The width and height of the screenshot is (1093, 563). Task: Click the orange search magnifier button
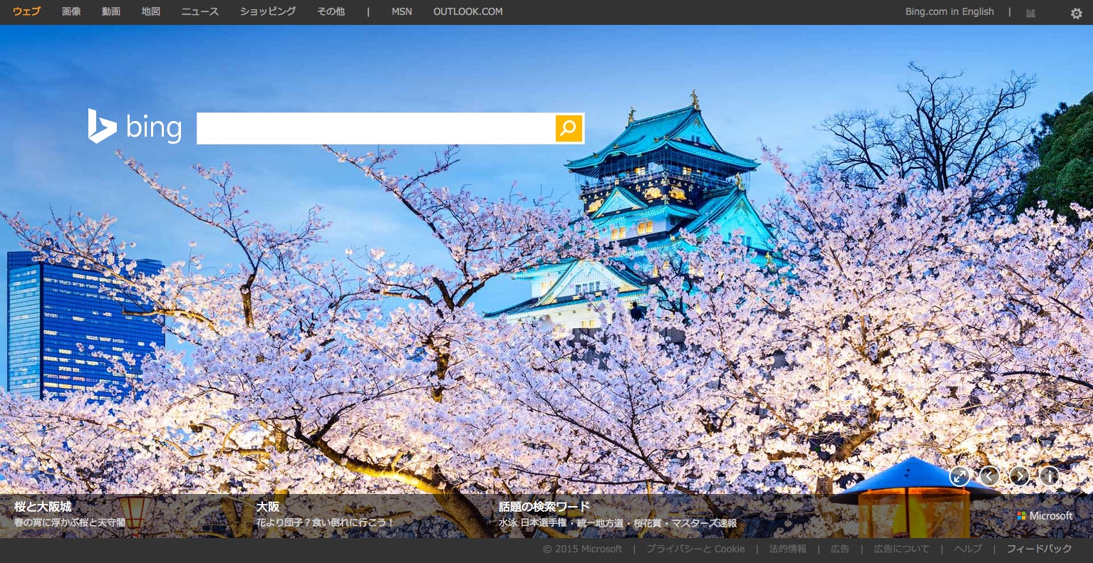pos(569,128)
